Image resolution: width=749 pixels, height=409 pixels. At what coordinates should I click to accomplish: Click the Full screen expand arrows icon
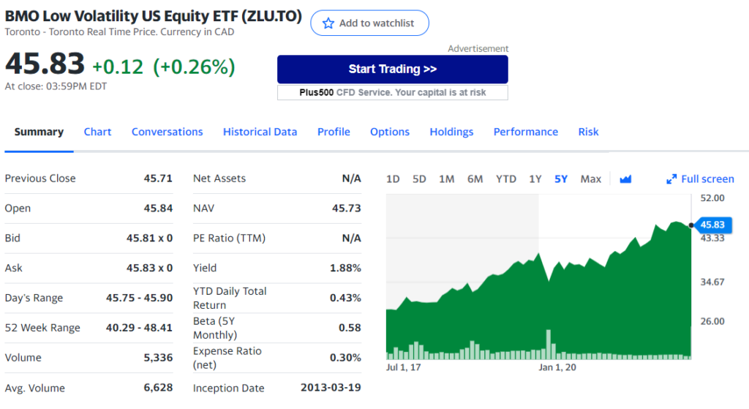tap(671, 179)
